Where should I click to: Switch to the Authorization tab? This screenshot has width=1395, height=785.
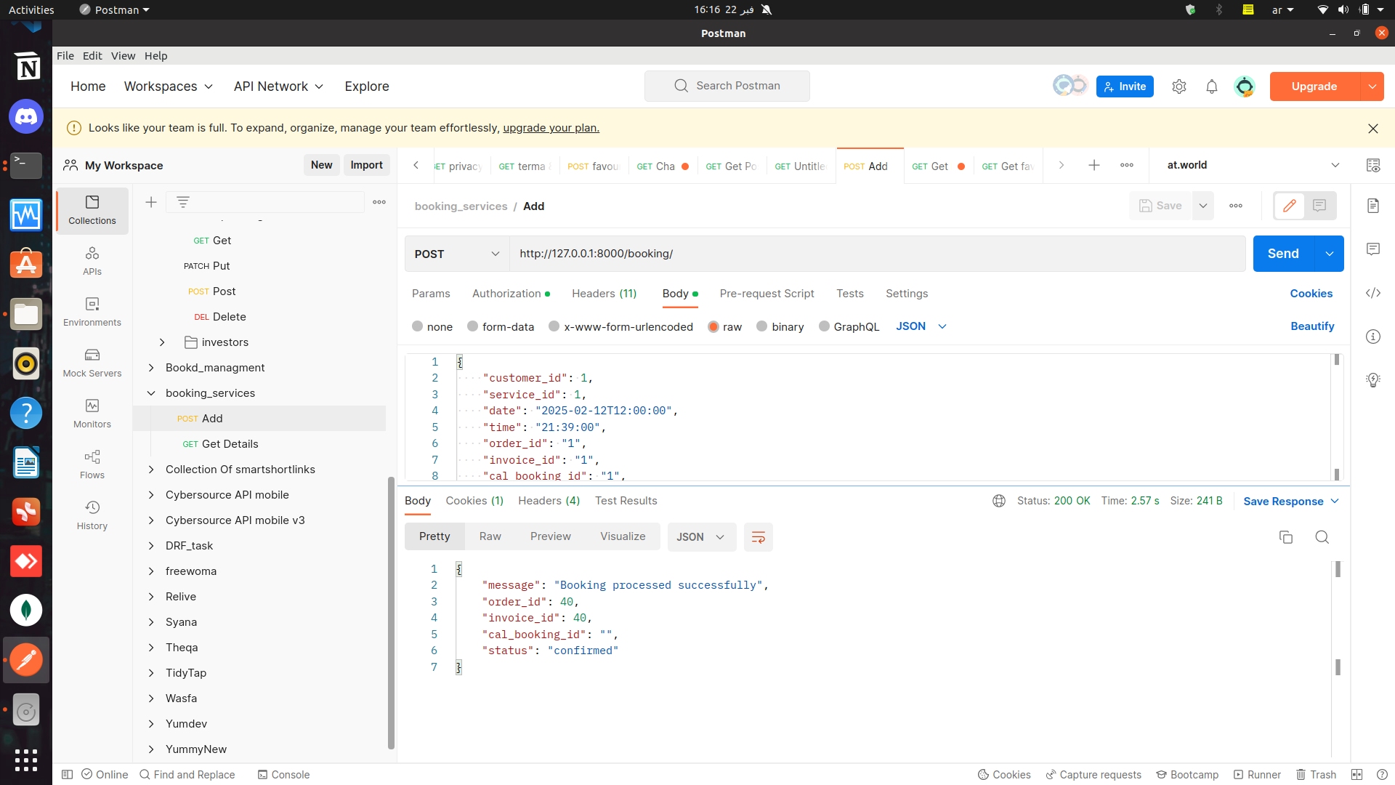tap(511, 294)
